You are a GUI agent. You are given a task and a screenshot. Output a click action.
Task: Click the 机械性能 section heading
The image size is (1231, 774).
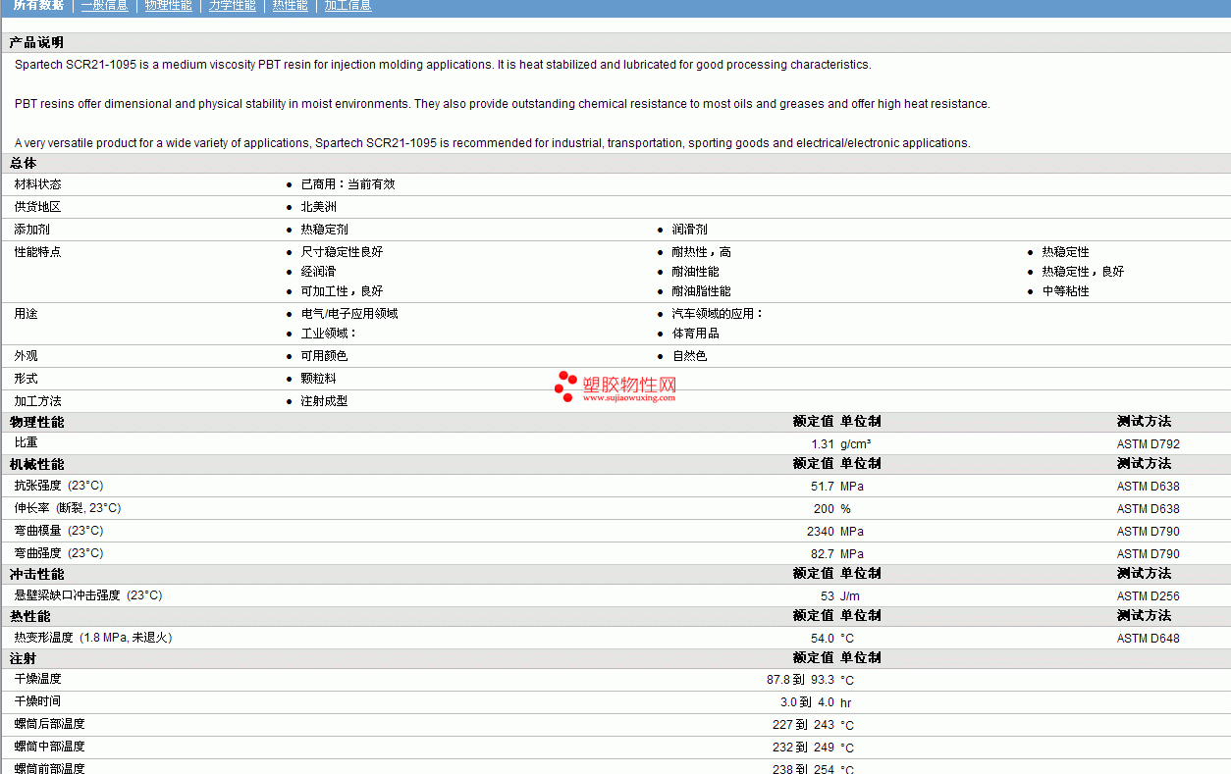[36, 464]
